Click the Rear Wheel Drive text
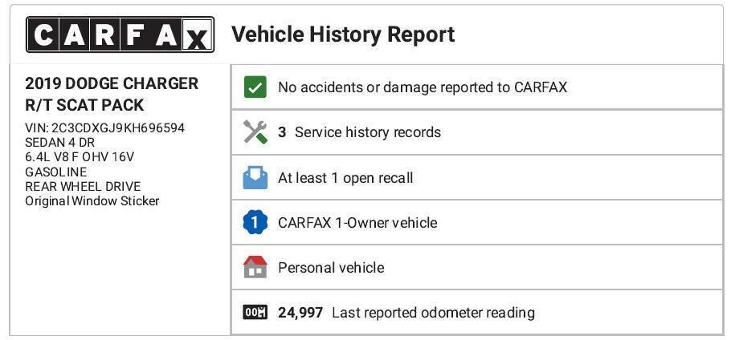This screenshot has height=340, width=735. point(83,186)
